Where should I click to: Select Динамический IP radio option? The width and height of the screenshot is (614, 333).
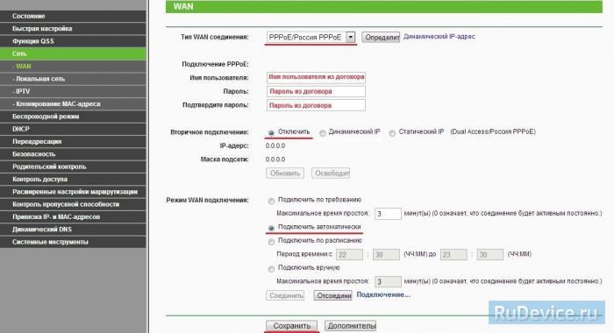point(323,133)
